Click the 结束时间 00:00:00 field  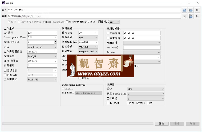tap(142, 38)
